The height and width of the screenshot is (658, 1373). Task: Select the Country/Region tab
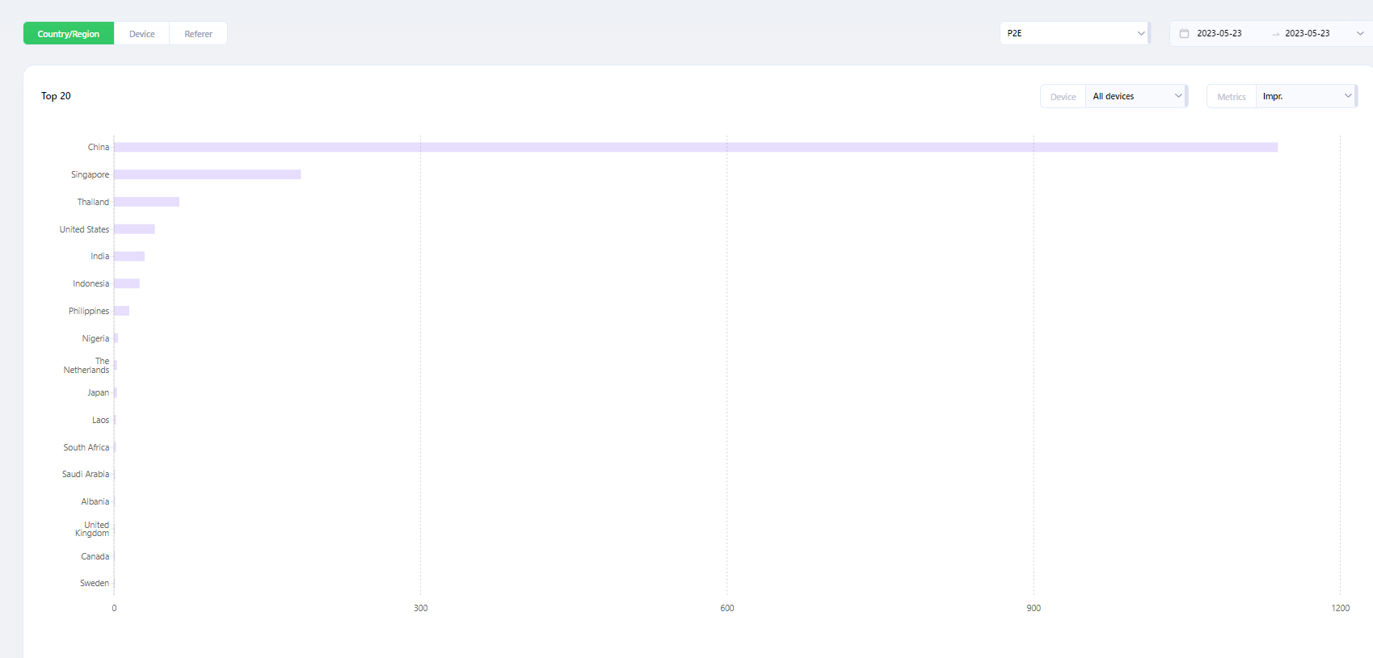coord(69,34)
